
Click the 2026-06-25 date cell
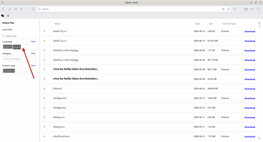coord(199,89)
